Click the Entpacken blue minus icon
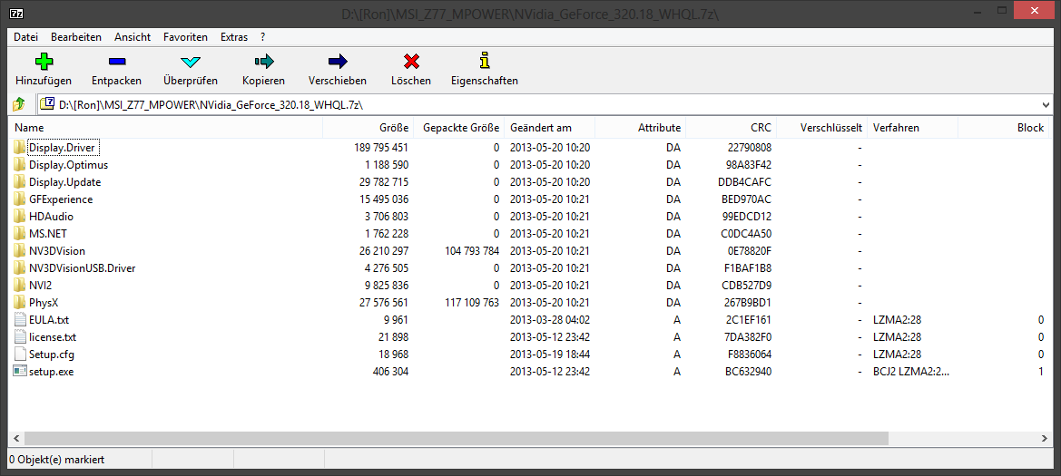Screen dimensions: 1061x476 pyautogui.click(x=116, y=62)
